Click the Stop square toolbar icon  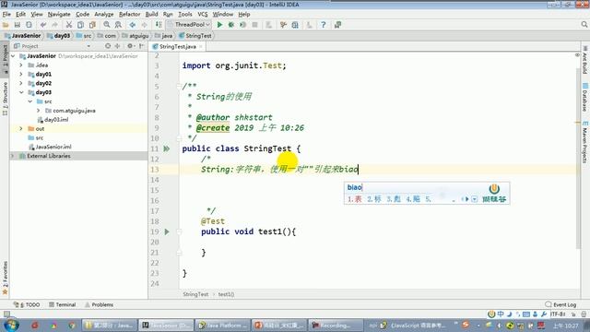click(x=254, y=25)
